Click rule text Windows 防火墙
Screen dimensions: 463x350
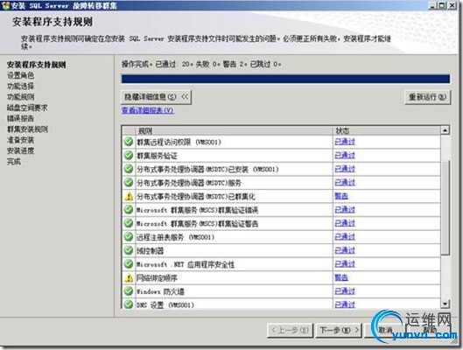[160, 291]
